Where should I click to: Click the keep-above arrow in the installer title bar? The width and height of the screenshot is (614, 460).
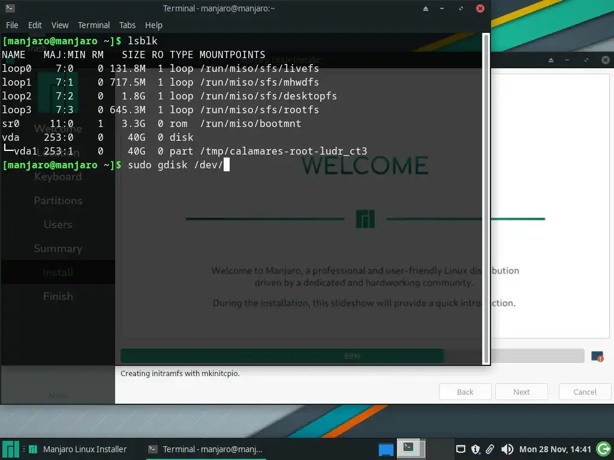[551, 60]
